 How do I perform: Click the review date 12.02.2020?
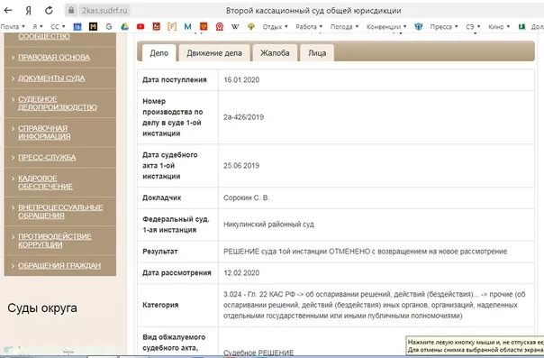[x=241, y=273]
